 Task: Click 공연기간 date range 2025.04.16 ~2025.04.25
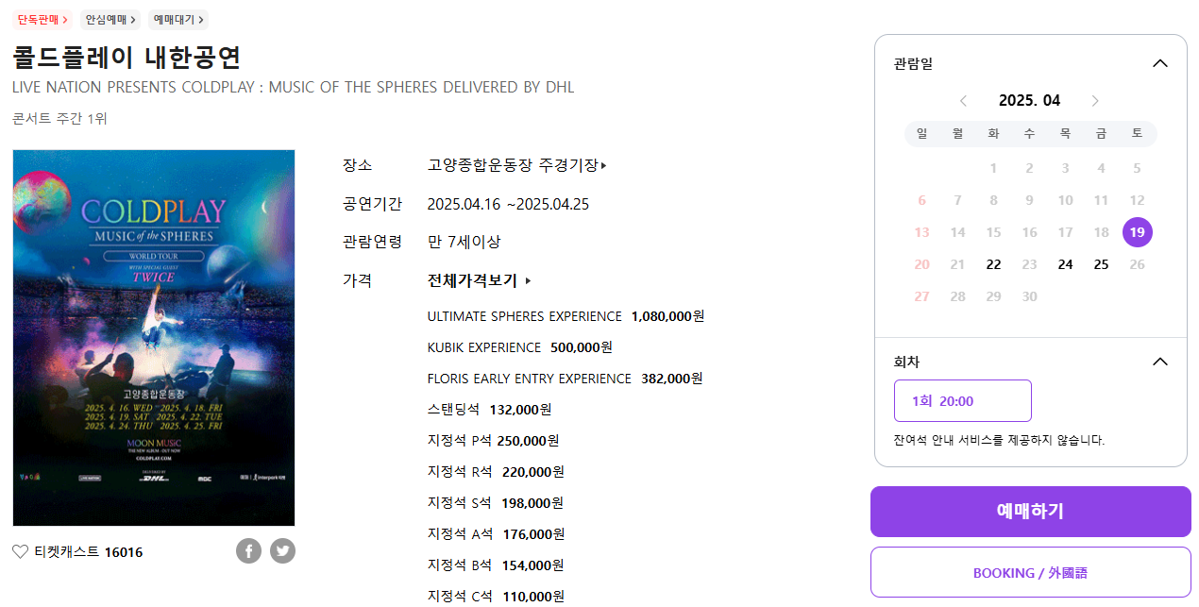pyautogui.click(x=508, y=204)
